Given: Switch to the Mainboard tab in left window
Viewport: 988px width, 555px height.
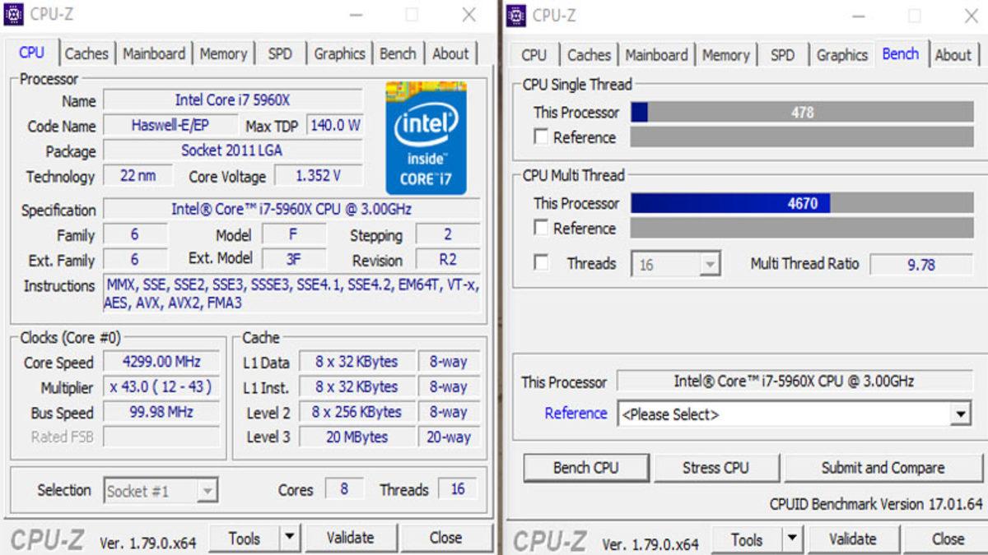Looking at the screenshot, I should pyautogui.click(x=154, y=53).
